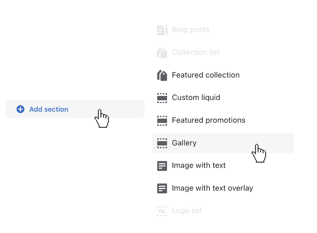Viewport: 317px width, 233px height.
Task: Click the Blog posts pencil-document icon
Action: (162, 30)
